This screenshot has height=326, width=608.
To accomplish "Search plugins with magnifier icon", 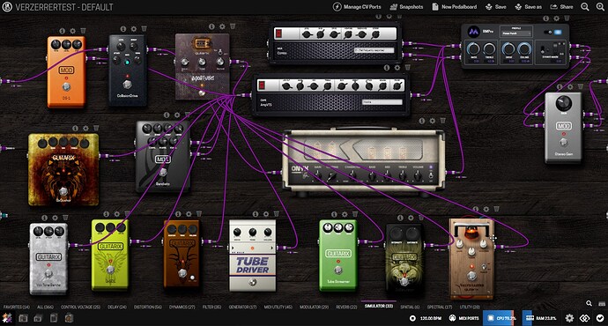I will 589,303.
